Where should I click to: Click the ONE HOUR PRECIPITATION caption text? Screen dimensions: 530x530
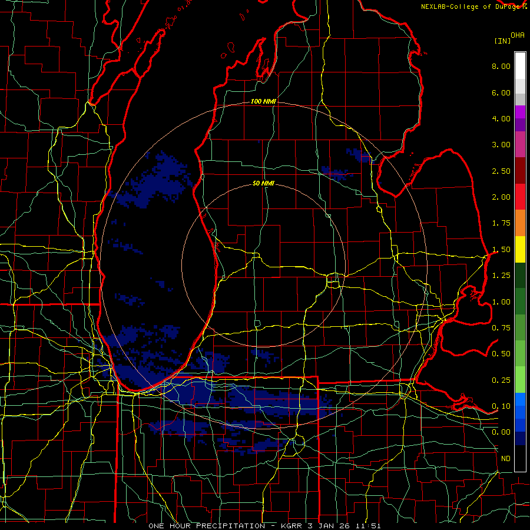tap(207, 526)
